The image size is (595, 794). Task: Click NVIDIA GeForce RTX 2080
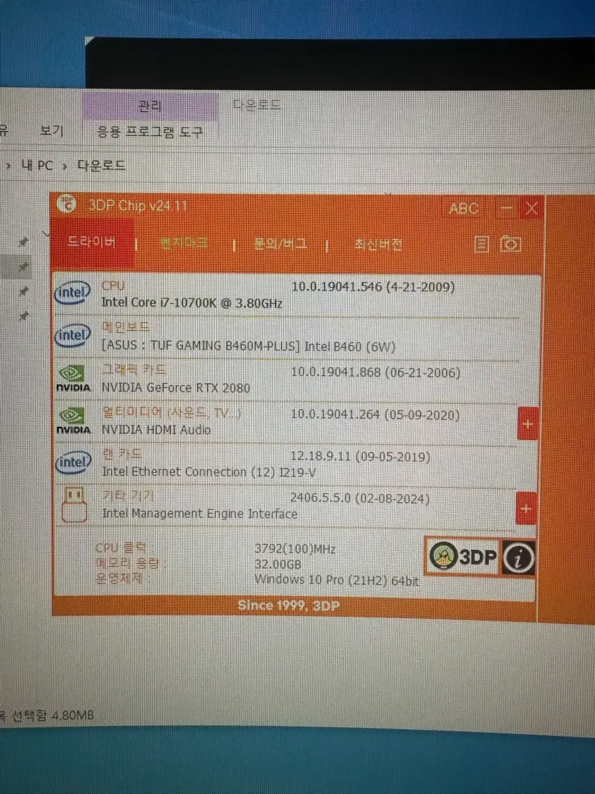pos(176,388)
